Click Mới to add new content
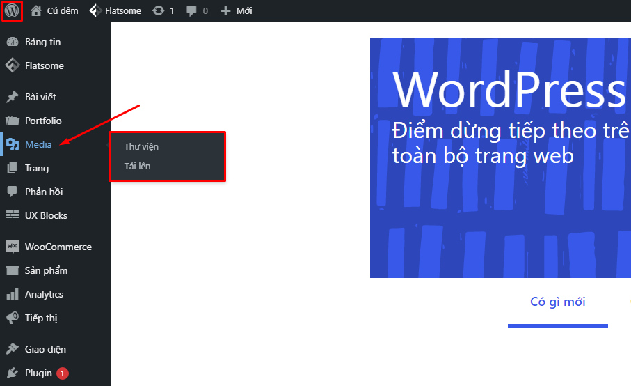Image resolution: width=631 pixels, height=386 pixels. click(244, 11)
